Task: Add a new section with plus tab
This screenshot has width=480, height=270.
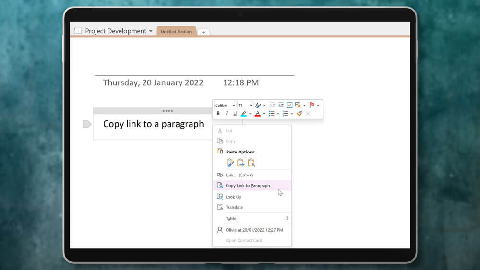Action: (x=204, y=32)
